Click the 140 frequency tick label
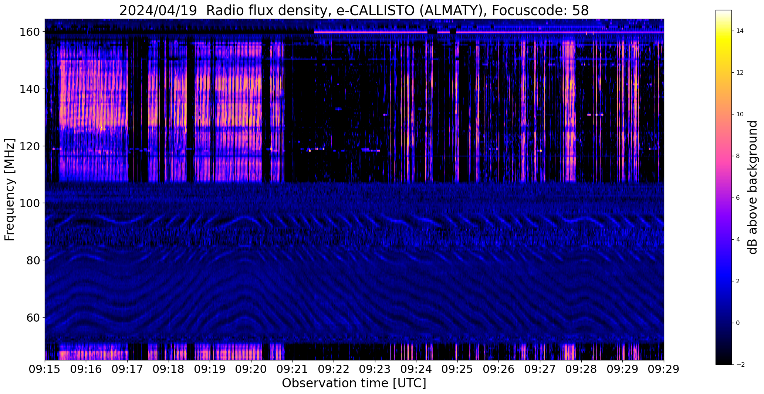Viewport: 764px width, 394px height. click(x=30, y=89)
